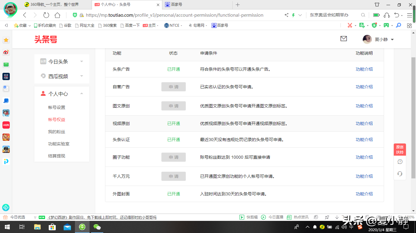This screenshot has height=233, width=416.
Task: Open Microsoft Store on the taskbar
Action: 52,227
